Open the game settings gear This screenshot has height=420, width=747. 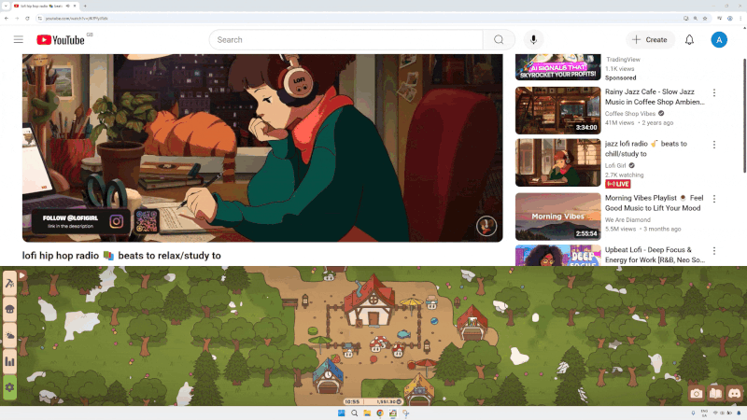click(x=9, y=387)
